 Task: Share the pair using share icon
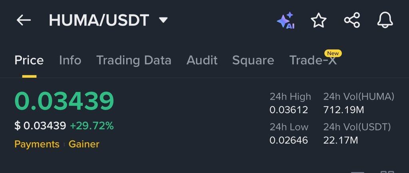(x=352, y=20)
